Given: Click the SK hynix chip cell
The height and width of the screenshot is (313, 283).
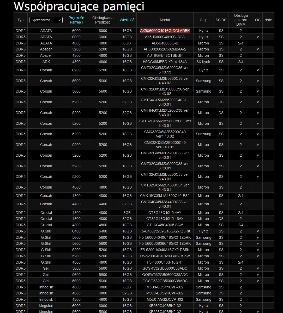Looking at the screenshot, I should [203, 62].
